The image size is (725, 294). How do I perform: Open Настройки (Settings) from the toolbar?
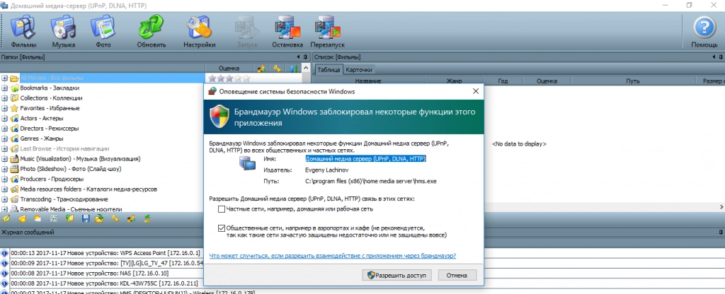199,31
